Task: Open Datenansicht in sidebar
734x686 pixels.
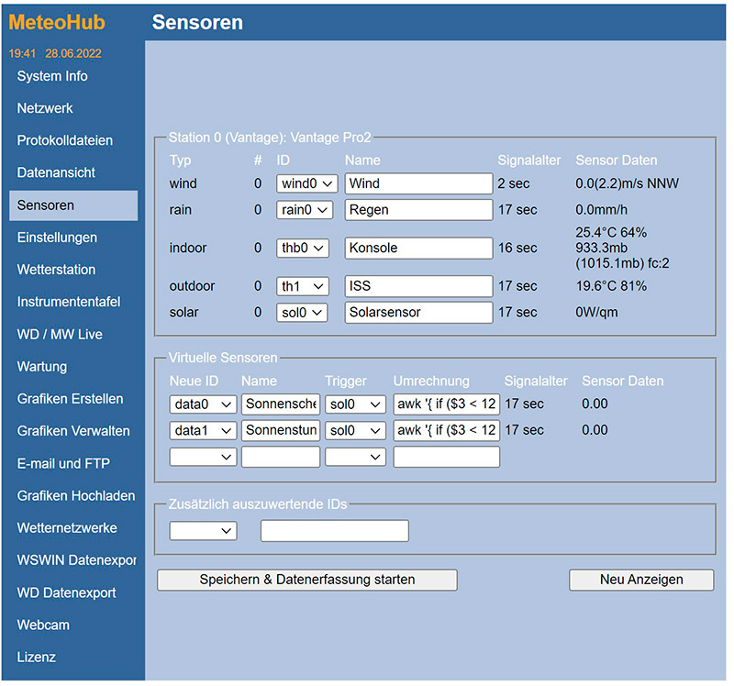Action: click(x=56, y=173)
